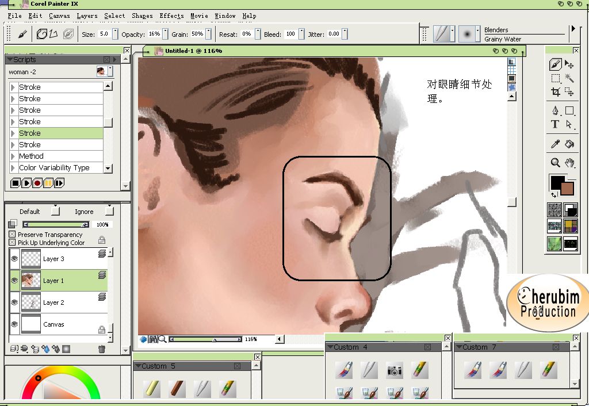Click the layer opacity slider
This screenshot has height=406, width=589.
(x=56, y=225)
